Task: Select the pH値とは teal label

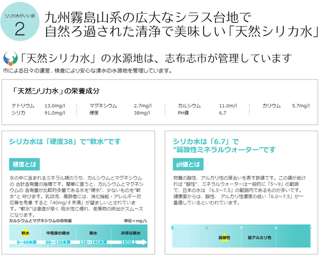Action: (x=187, y=164)
